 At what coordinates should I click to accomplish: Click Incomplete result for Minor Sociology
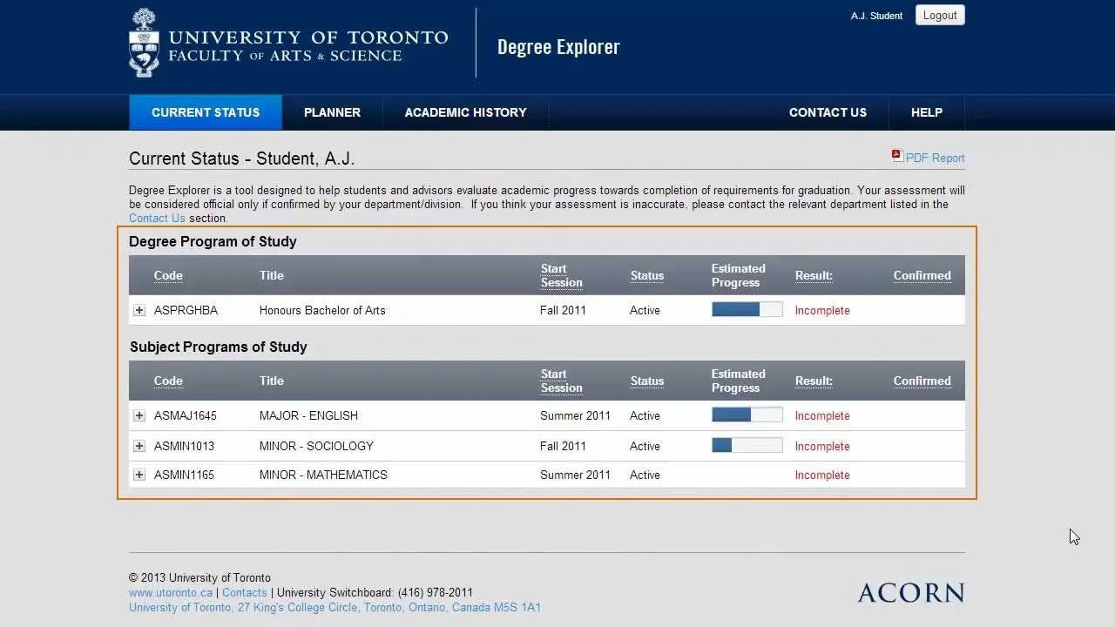point(822,446)
